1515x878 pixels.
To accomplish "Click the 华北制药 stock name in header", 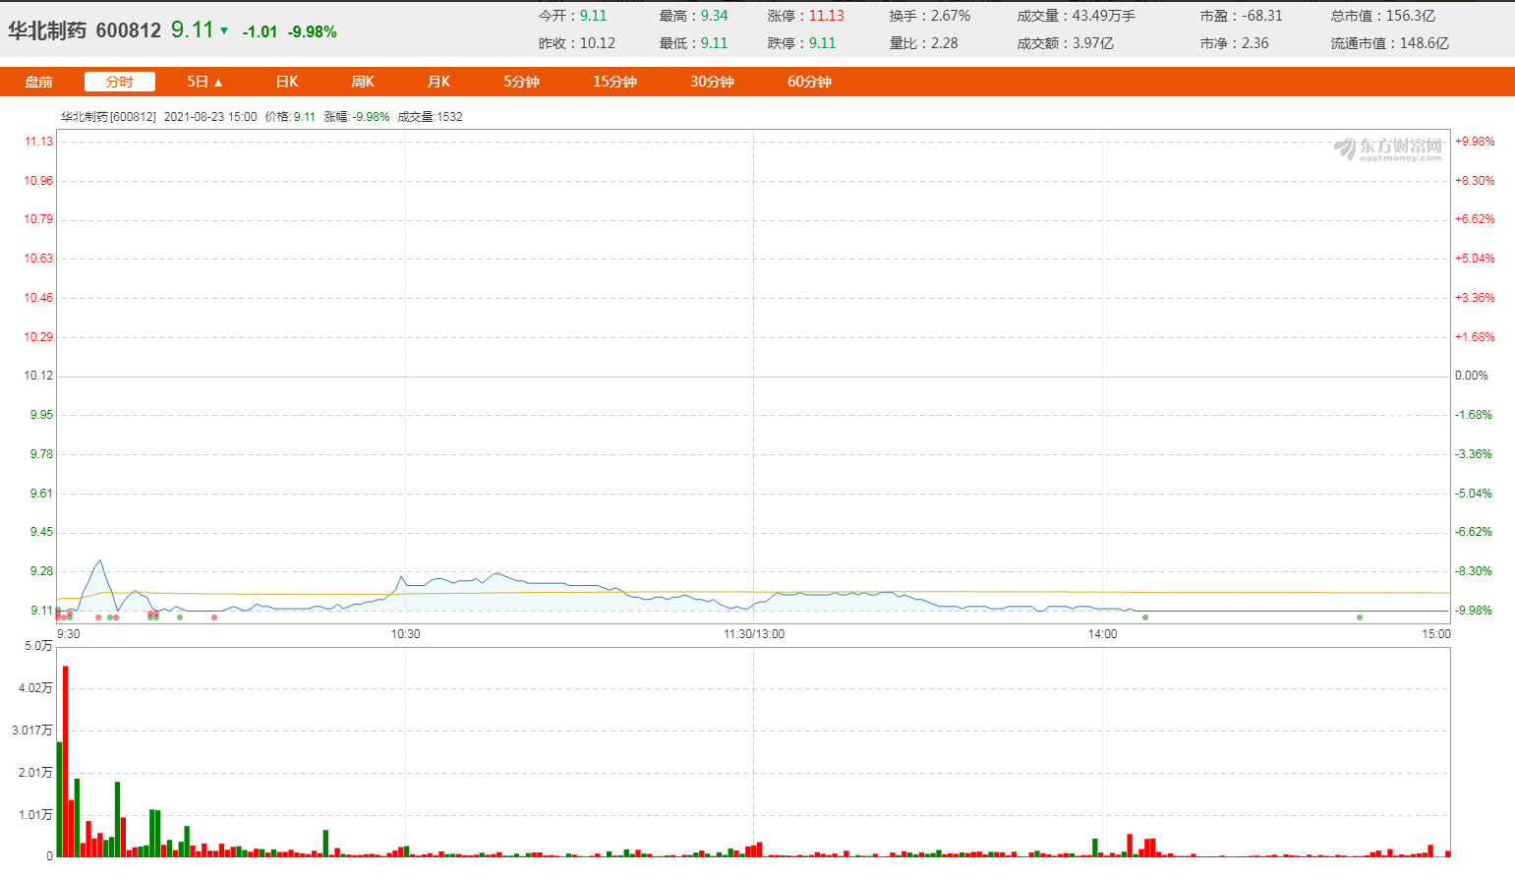I will pos(47,30).
